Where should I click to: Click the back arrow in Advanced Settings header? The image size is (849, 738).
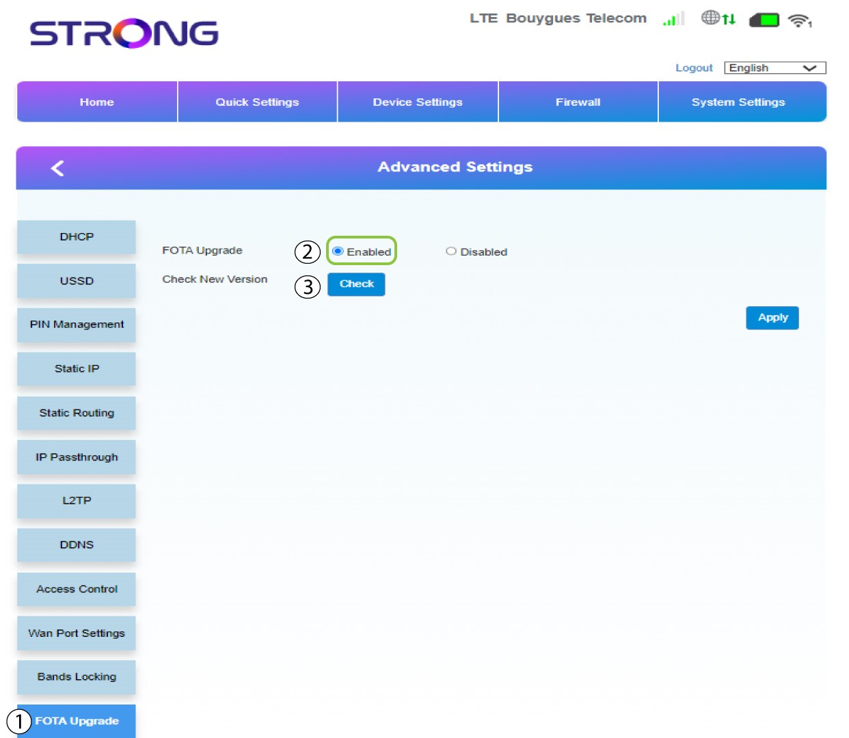[x=57, y=168]
